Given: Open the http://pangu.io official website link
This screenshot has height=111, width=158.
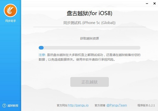Looking at the screenshot, I should point(78,105).
